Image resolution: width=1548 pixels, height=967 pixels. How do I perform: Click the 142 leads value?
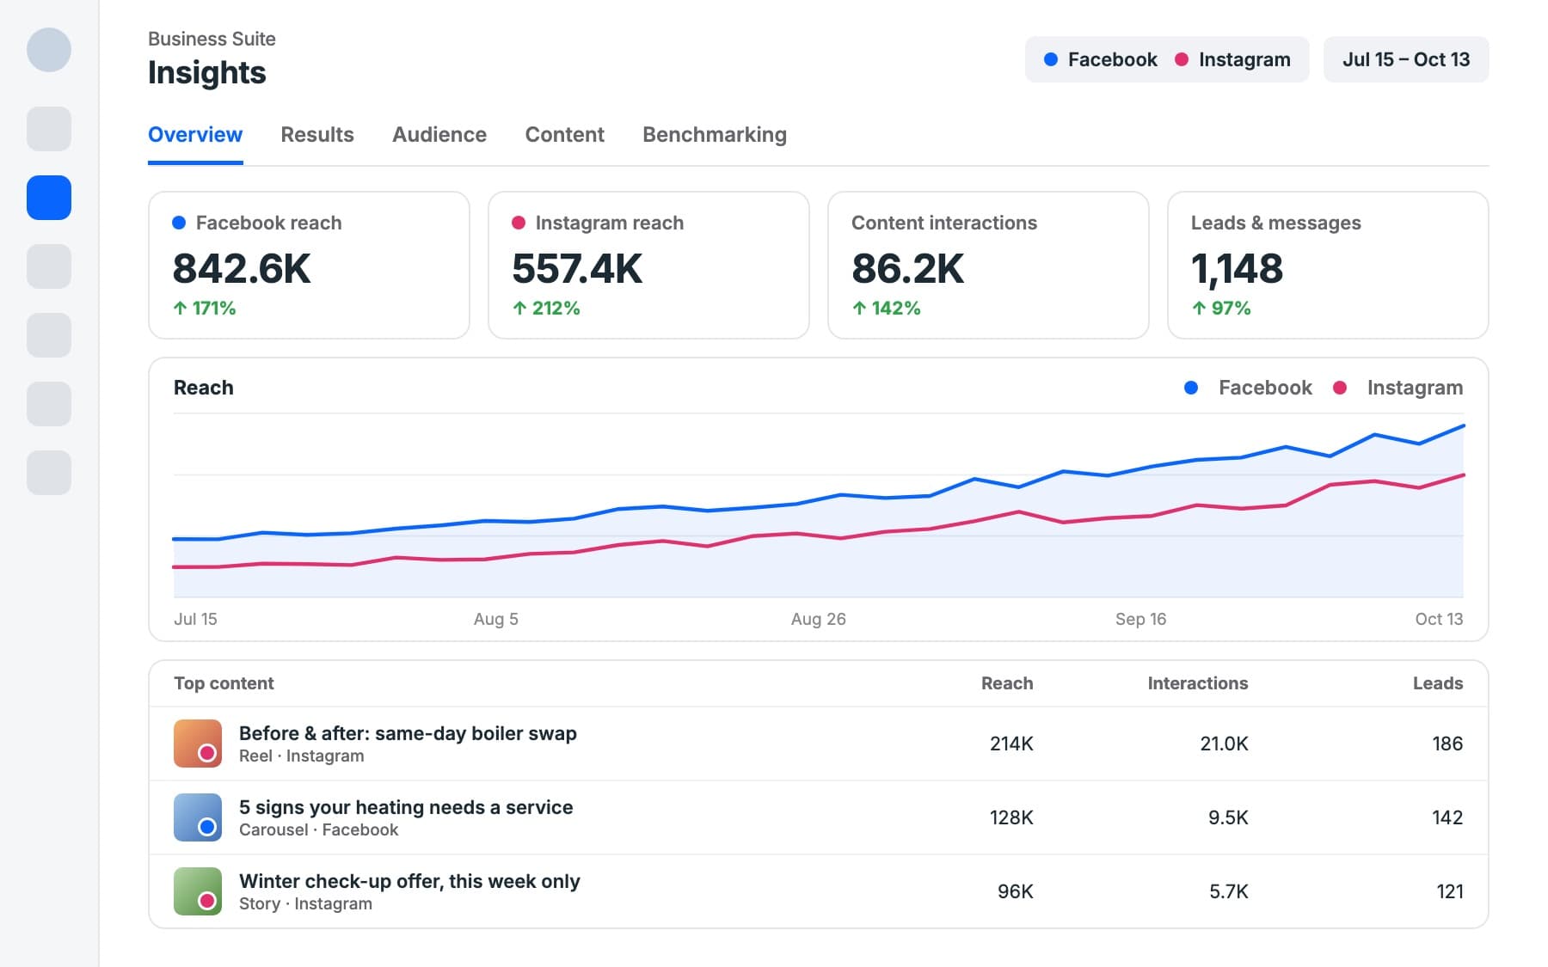coord(1447,817)
